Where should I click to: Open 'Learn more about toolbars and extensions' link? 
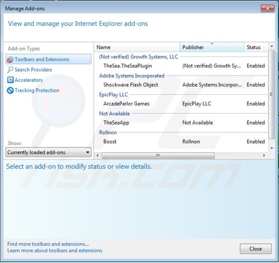pyautogui.click(x=55, y=250)
